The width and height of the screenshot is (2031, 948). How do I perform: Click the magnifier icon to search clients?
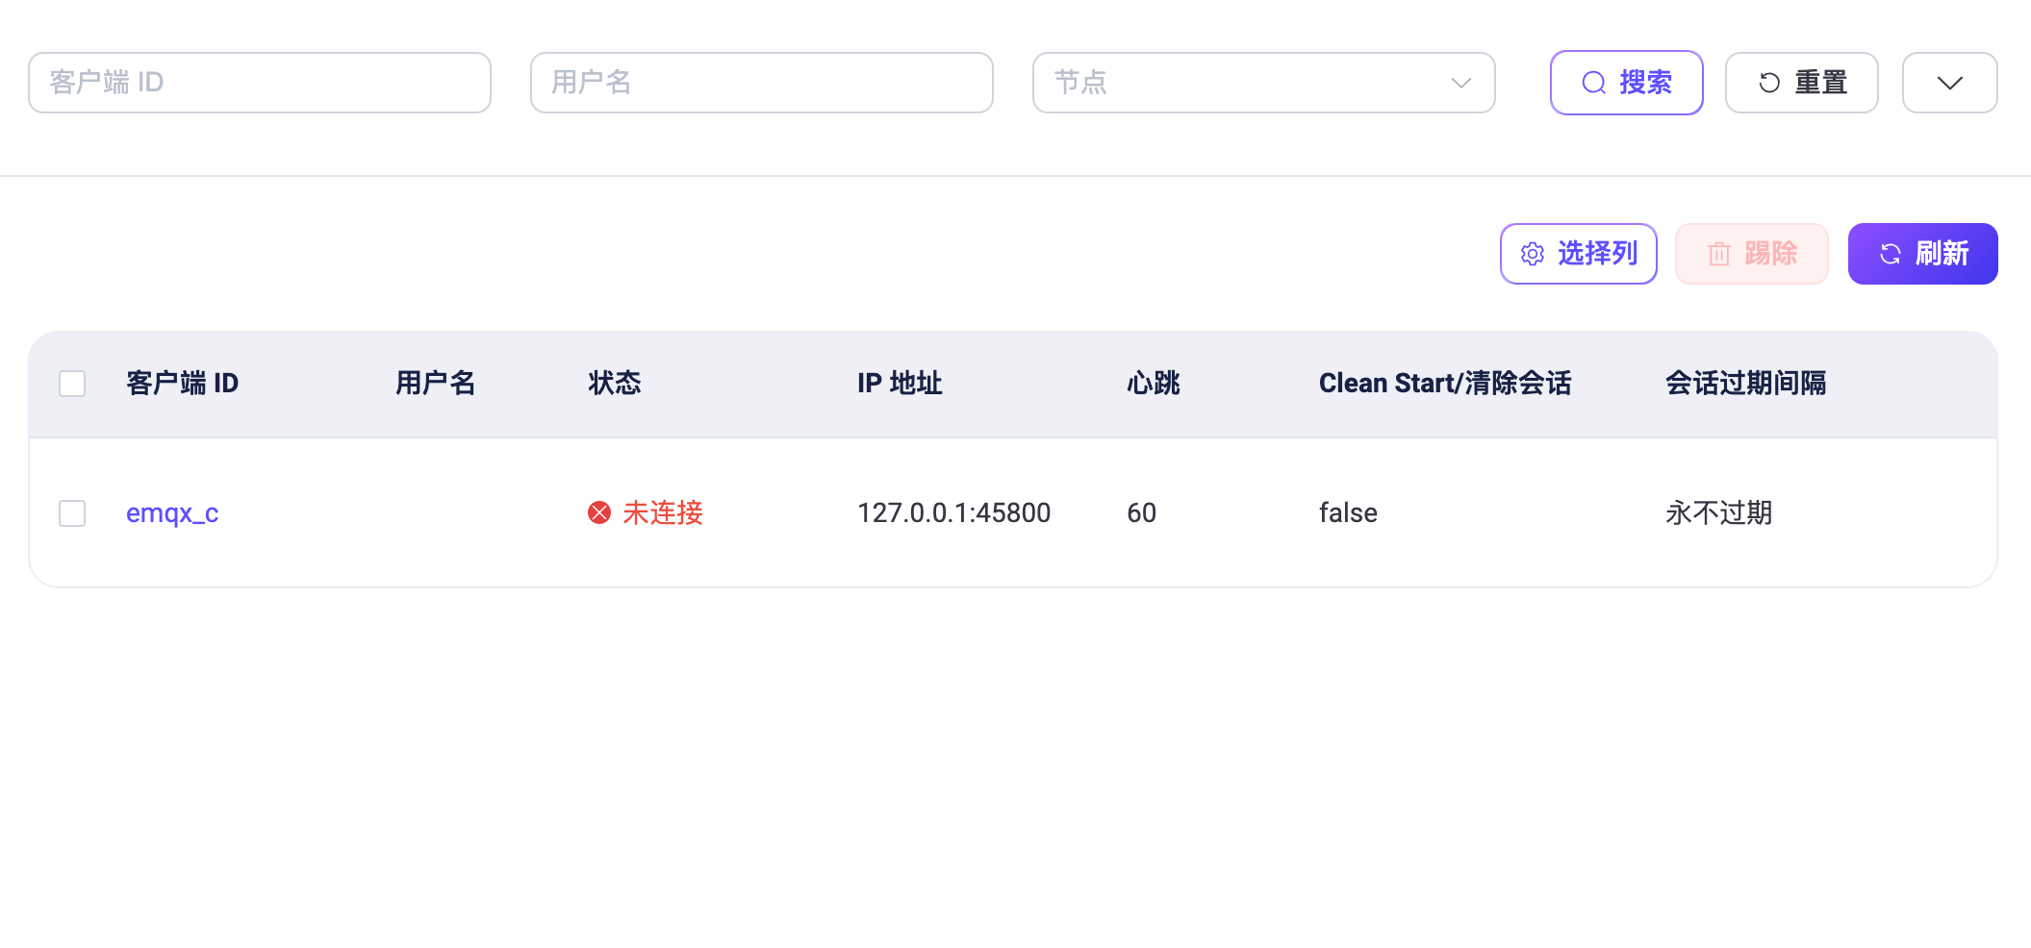coord(1594,83)
